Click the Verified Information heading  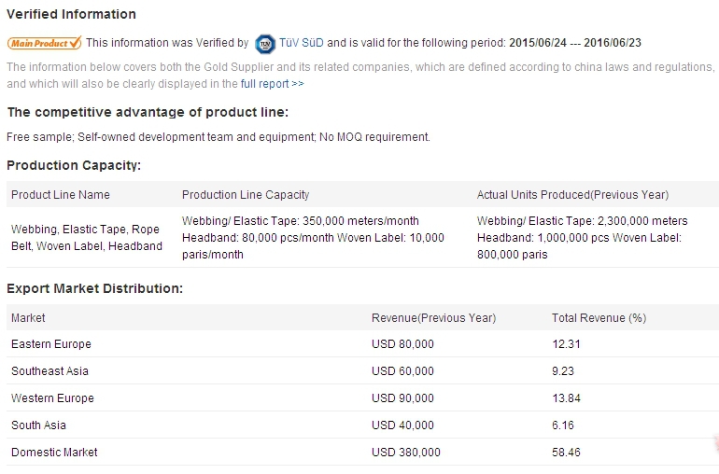[x=71, y=14]
